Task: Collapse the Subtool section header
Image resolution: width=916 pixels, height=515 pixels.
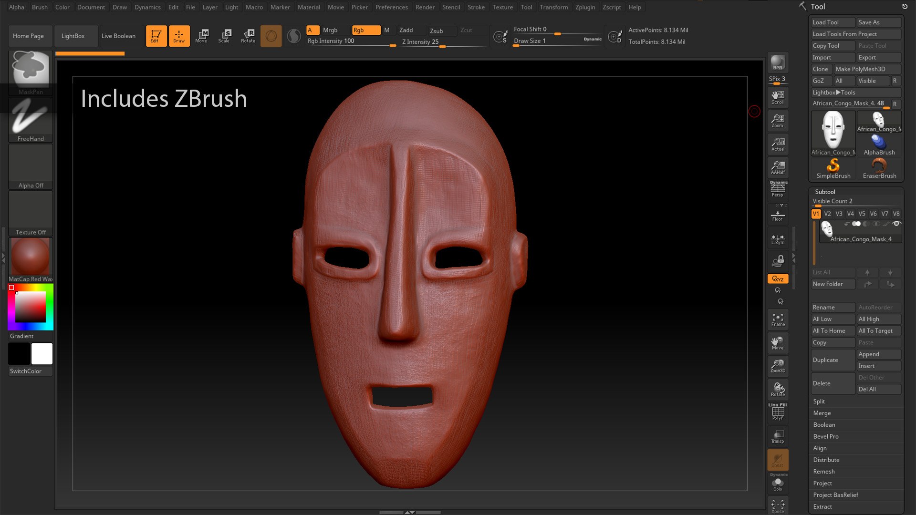Action: (x=825, y=192)
